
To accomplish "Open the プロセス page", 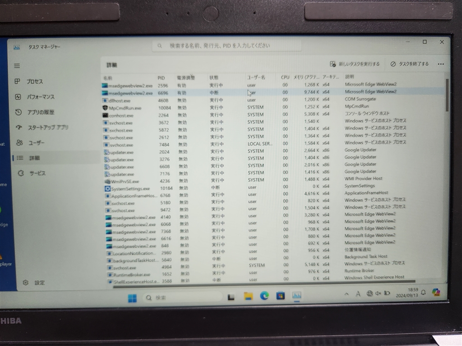I will 35,82.
